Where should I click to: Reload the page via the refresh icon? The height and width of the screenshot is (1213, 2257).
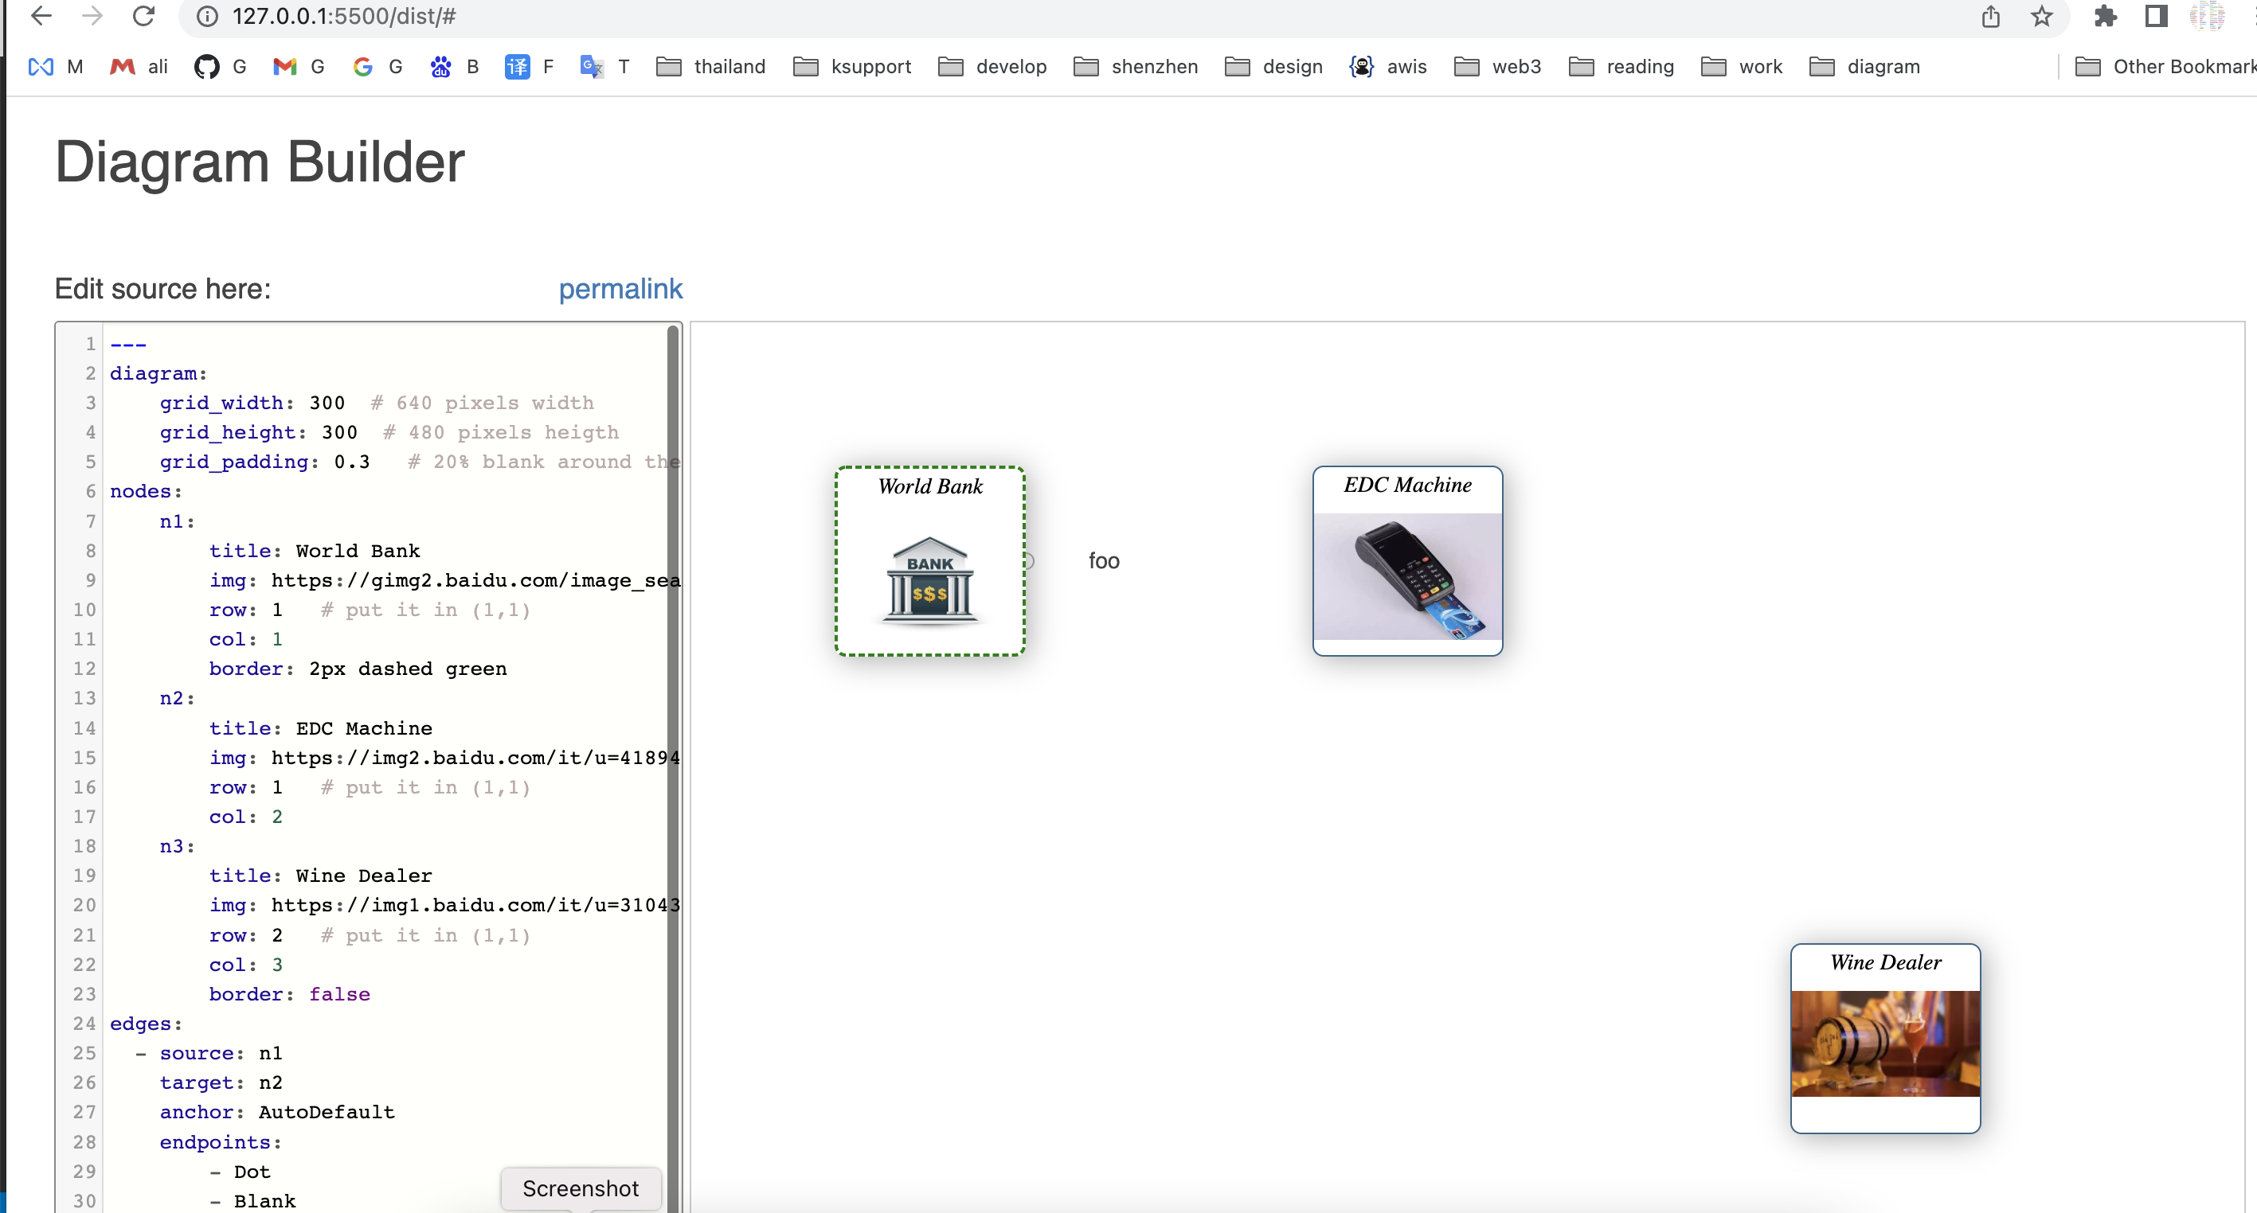[x=143, y=16]
